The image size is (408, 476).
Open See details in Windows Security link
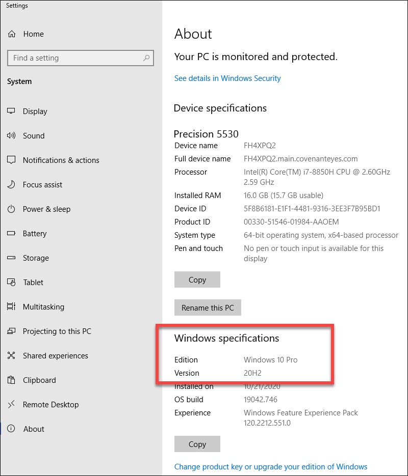pyautogui.click(x=227, y=78)
